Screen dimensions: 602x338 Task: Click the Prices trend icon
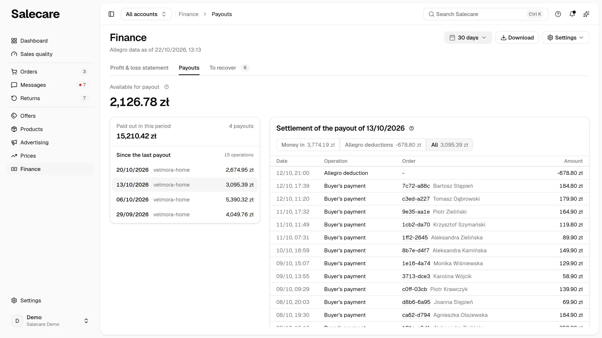[x=14, y=156]
